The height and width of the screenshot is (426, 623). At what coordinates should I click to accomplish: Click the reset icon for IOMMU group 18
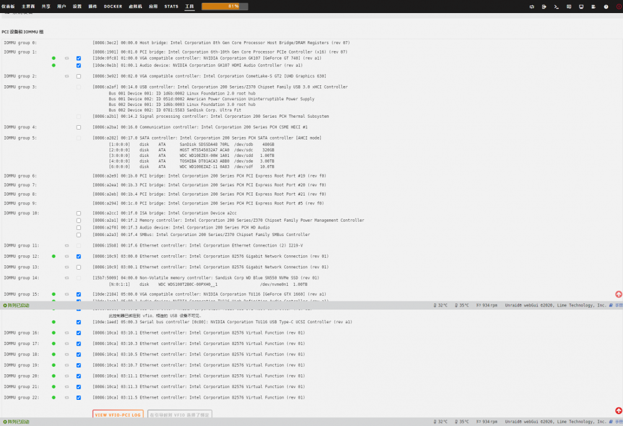pos(67,354)
